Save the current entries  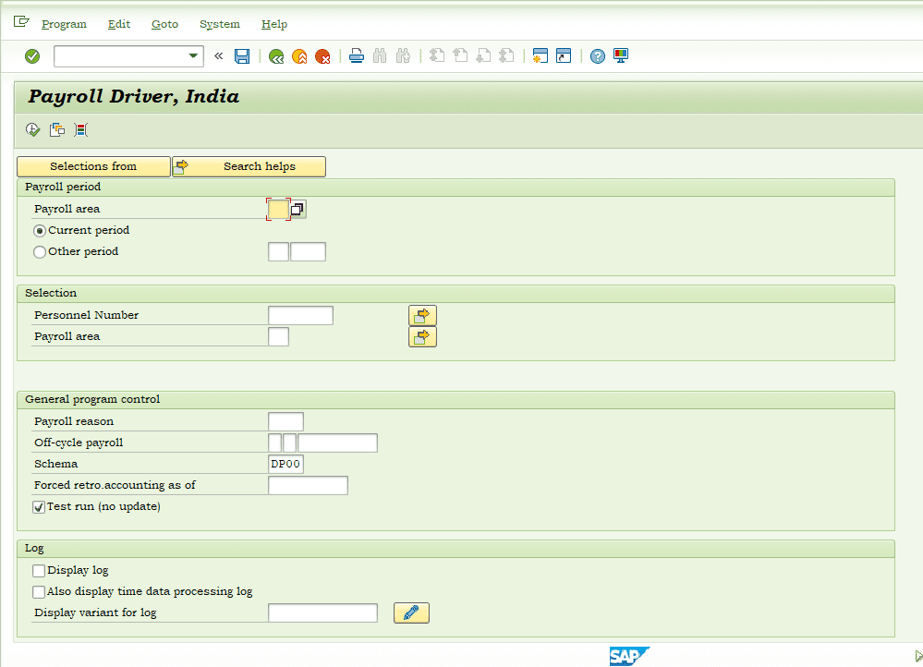click(x=241, y=56)
